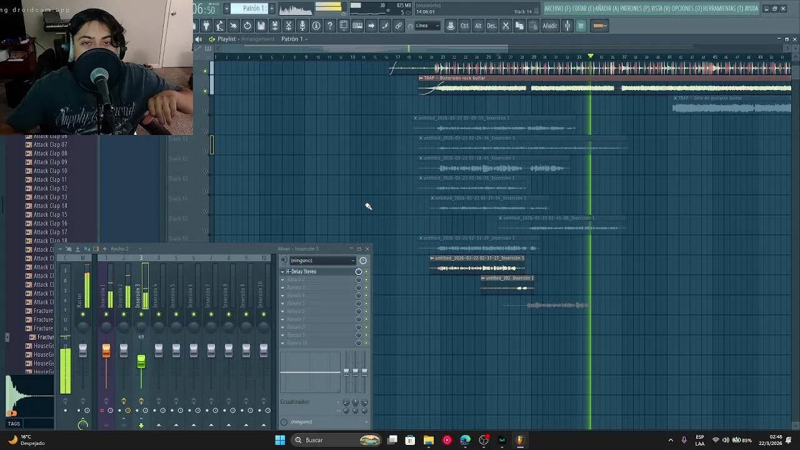Open the EDITAR menu
The width and height of the screenshot is (800, 450).
[x=582, y=8]
